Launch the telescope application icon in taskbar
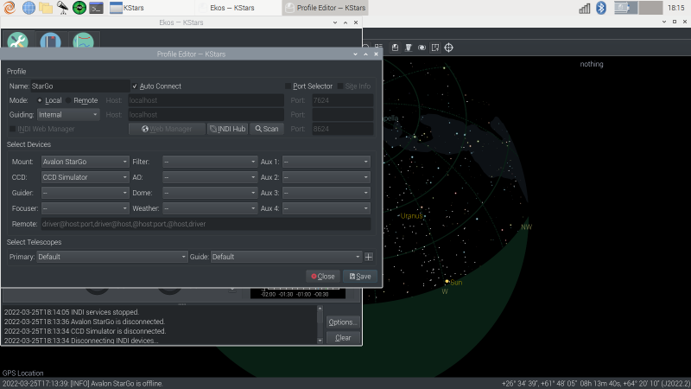The height and width of the screenshot is (389, 691). click(62, 8)
